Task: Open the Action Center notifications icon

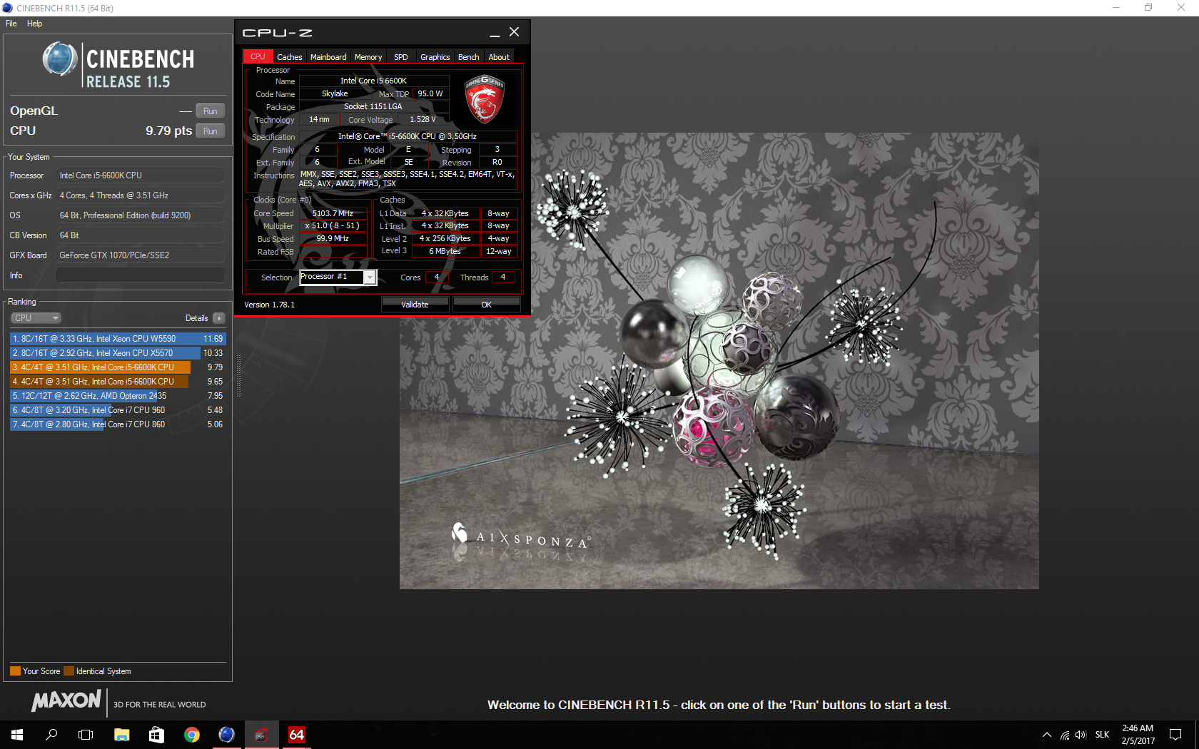Action: pos(1175,735)
